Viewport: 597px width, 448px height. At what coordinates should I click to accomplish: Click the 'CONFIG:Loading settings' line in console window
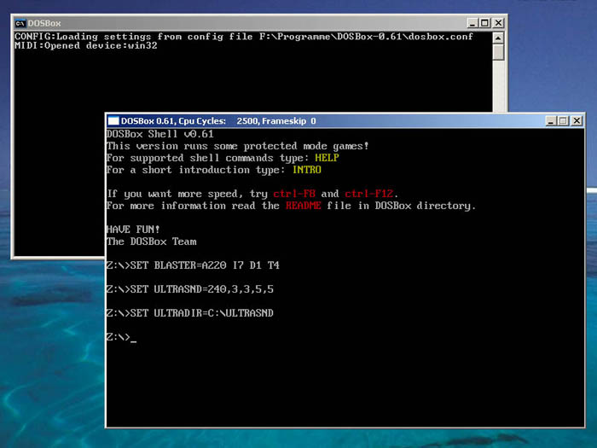pyautogui.click(x=244, y=37)
